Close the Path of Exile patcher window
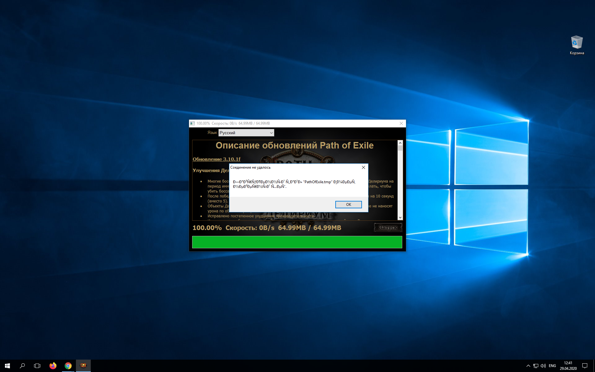Image resolution: width=595 pixels, height=372 pixels. [401, 123]
